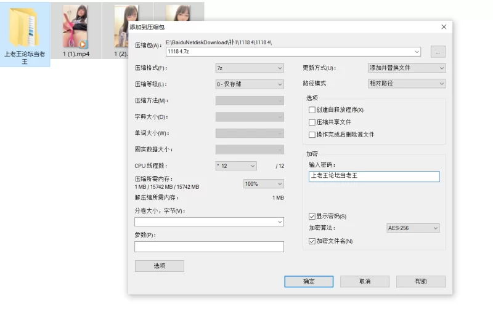Toggle the 加密文件名 checkbox
Image resolution: width=493 pixels, height=315 pixels.
[312, 241]
